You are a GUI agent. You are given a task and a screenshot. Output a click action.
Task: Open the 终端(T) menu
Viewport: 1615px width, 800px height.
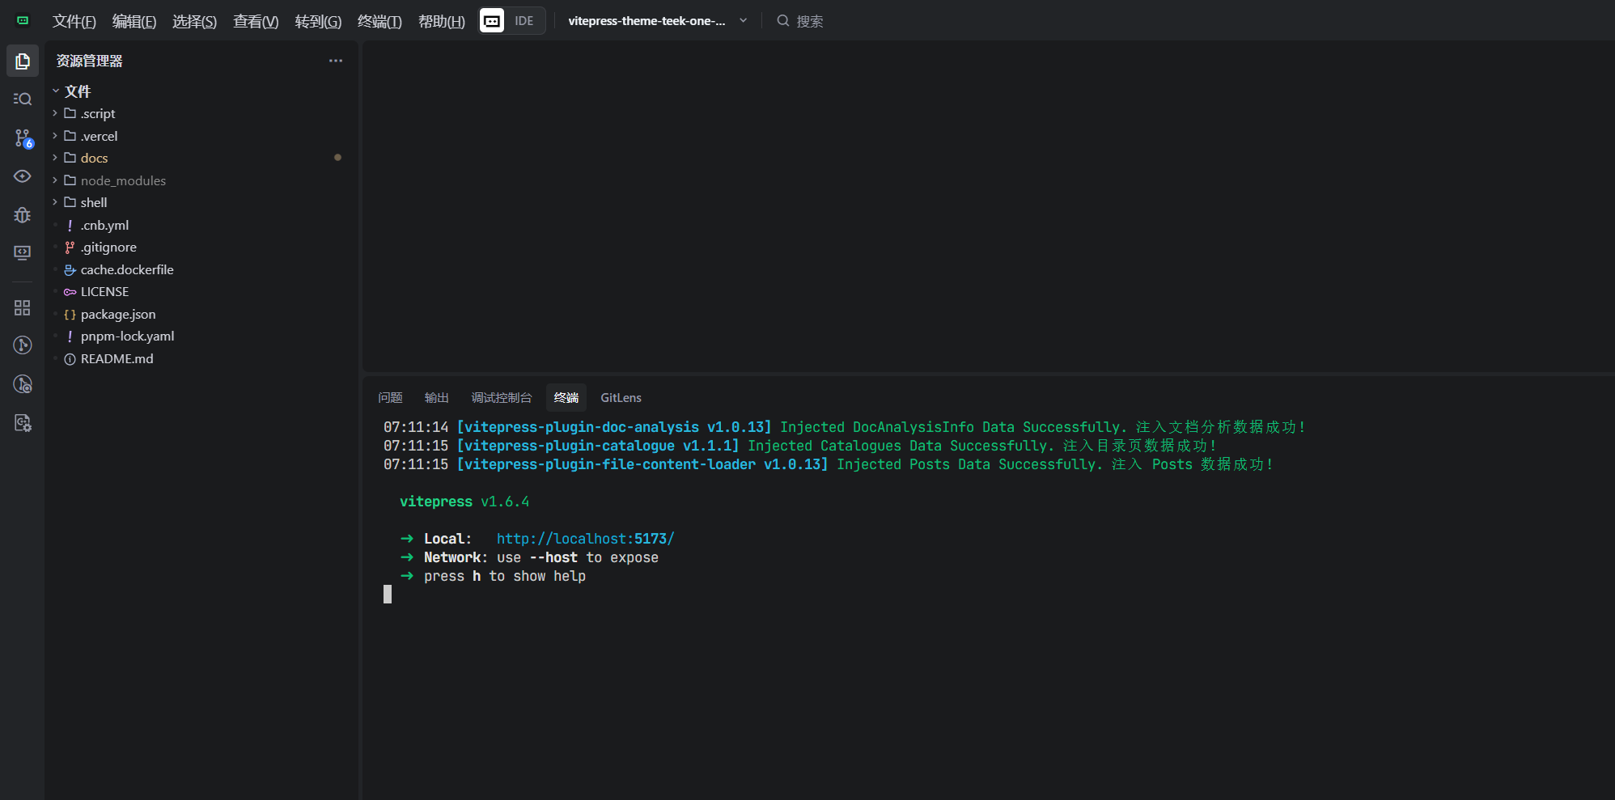click(x=379, y=21)
